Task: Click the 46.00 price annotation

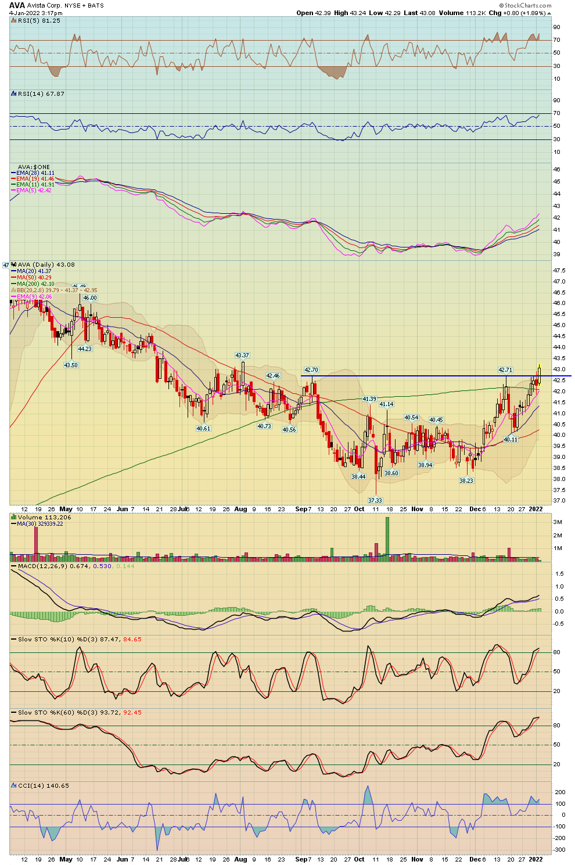Action: tap(90, 297)
